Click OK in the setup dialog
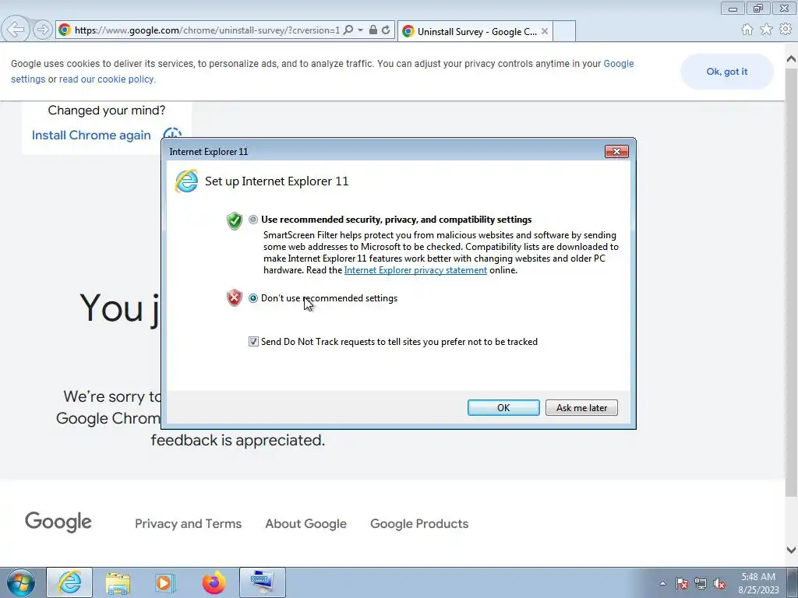Screen dimensions: 798x598 click(x=503, y=408)
